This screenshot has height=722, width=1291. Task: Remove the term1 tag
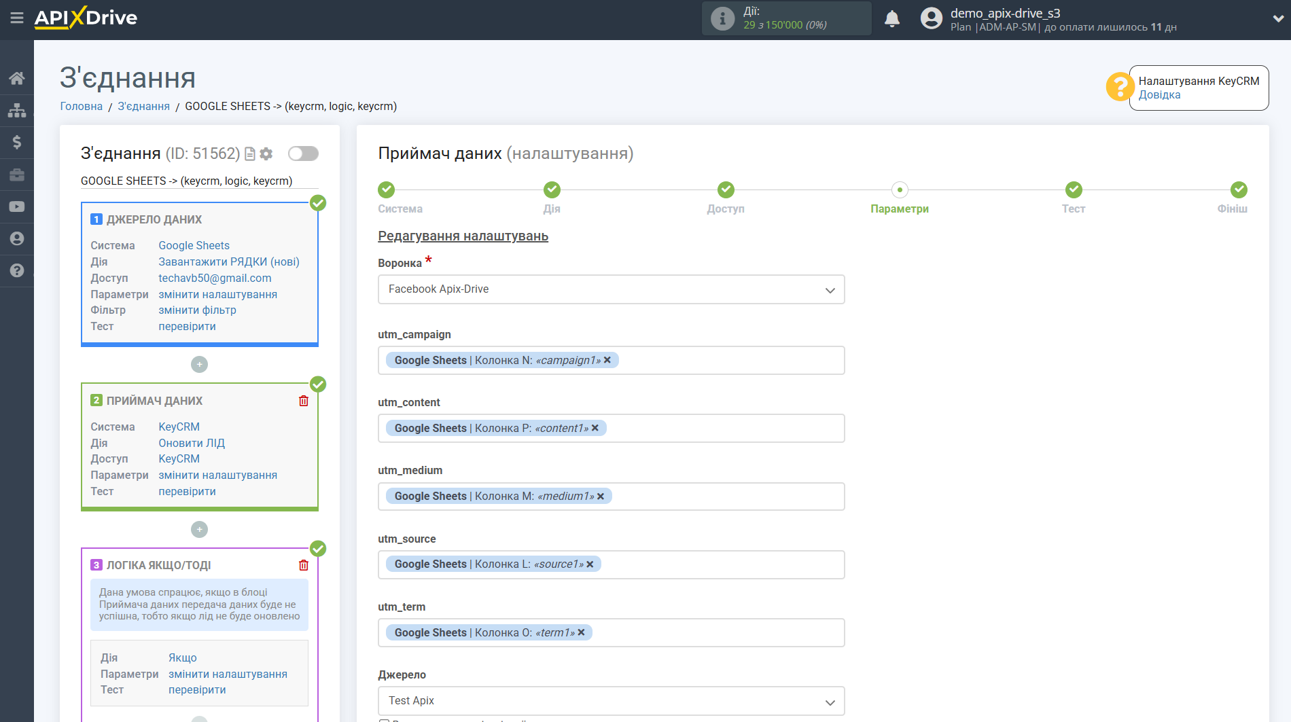point(581,632)
